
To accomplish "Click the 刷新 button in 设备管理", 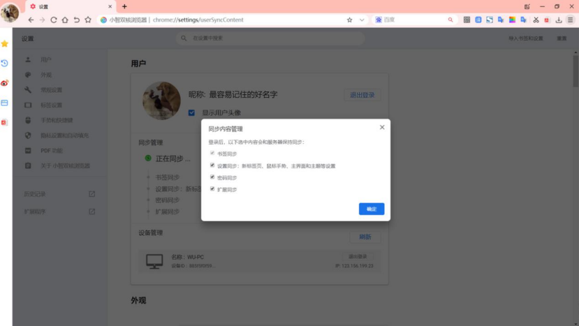I will (365, 237).
